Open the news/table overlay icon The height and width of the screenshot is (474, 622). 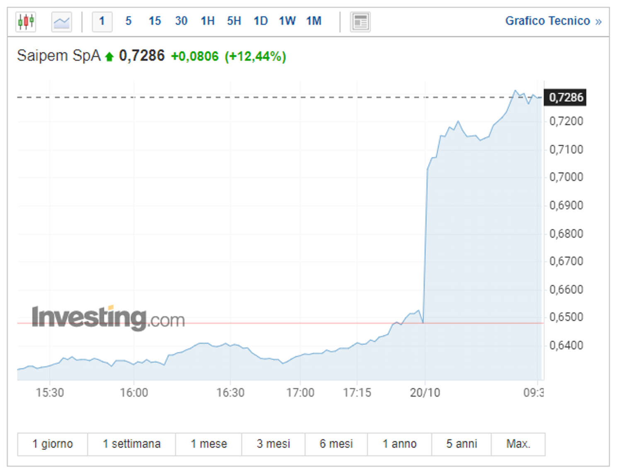(360, 22)
